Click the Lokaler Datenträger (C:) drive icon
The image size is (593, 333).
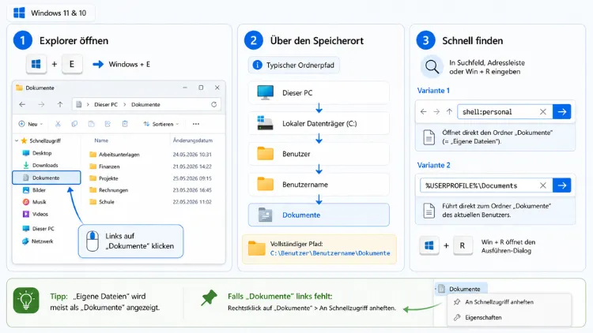(265, 123)
